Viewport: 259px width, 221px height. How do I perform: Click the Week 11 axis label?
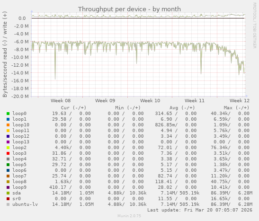point(195,101)
